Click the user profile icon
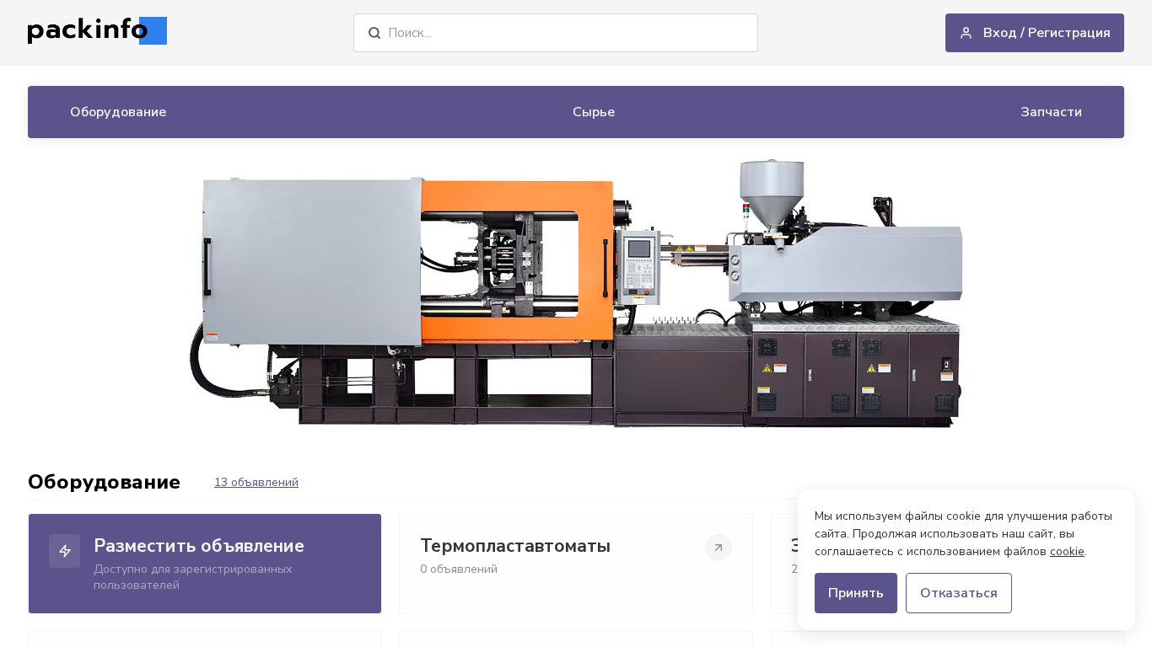This screenshot has height=647, width=1152. tap(966, 33)
